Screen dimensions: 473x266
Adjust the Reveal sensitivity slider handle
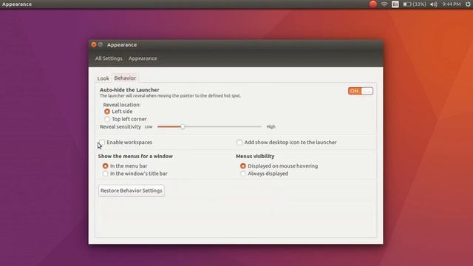[183, 126]
